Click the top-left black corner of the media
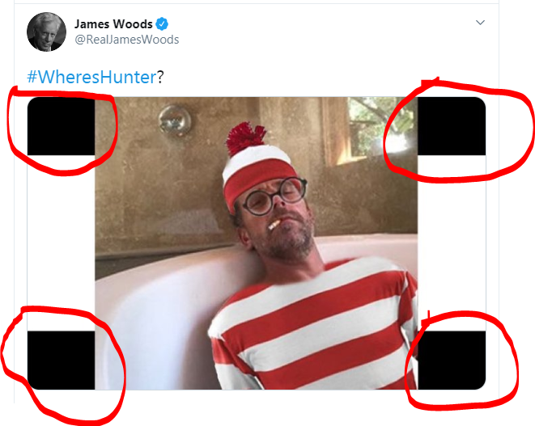The height and width of the screenshot is (426, 535). click(x=61, y=126)
